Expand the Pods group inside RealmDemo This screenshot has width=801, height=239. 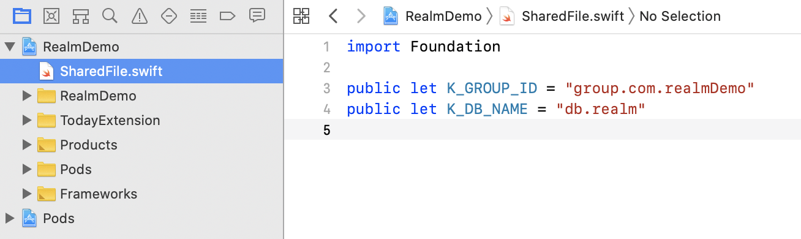coord(26,170)
